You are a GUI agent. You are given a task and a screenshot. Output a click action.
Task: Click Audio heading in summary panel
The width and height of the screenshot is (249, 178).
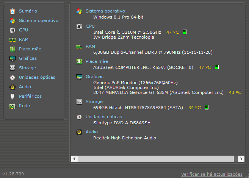click(92, 132)
